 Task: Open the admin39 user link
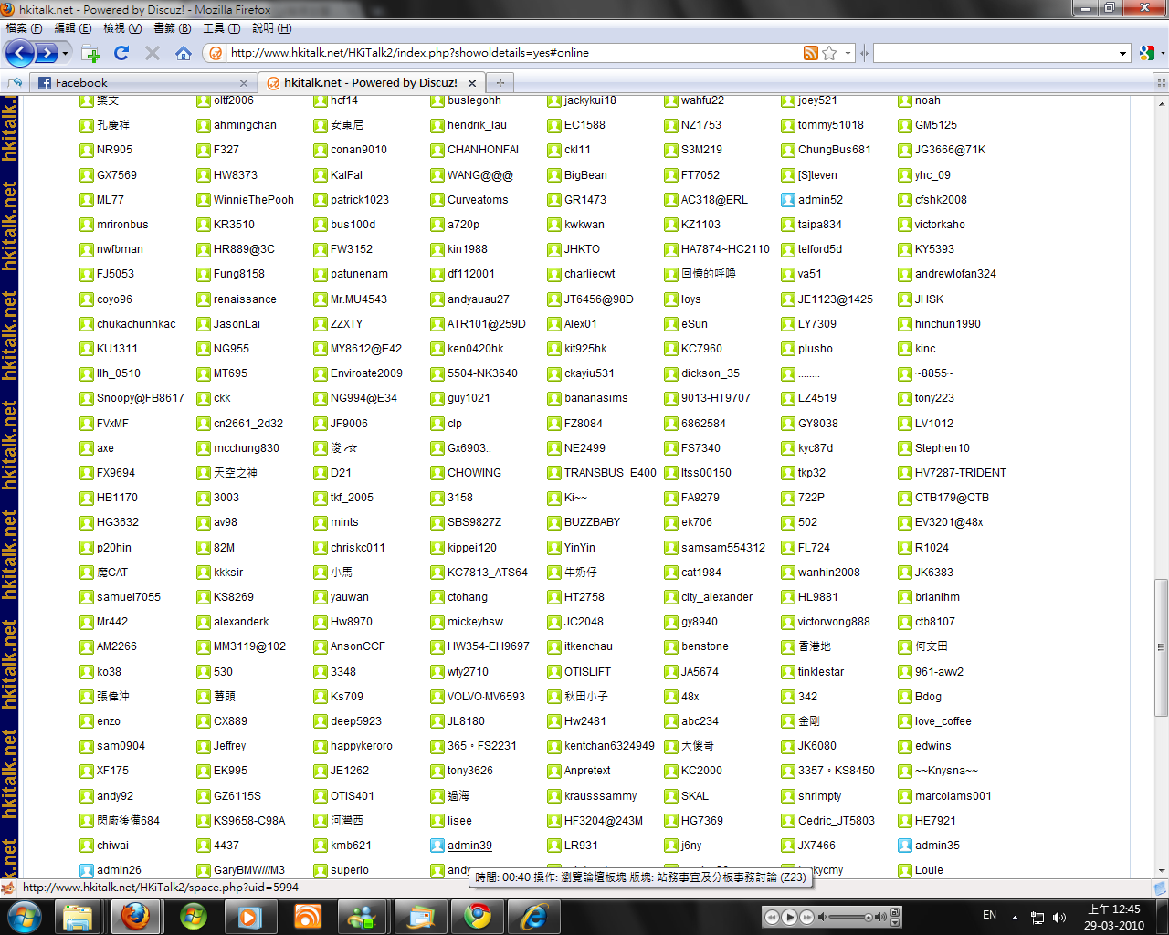coord(469,846)
